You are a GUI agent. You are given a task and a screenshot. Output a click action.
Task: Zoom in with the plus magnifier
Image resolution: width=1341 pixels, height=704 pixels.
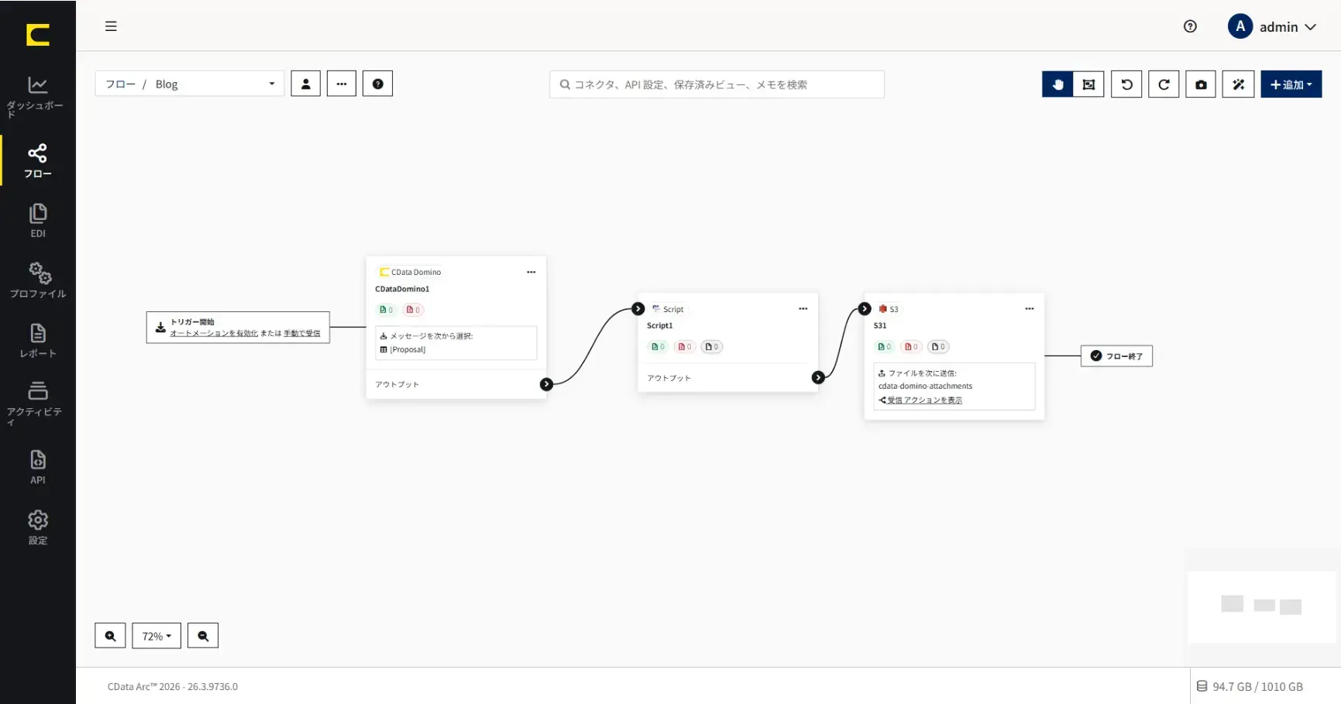click(x=110, y=636)
